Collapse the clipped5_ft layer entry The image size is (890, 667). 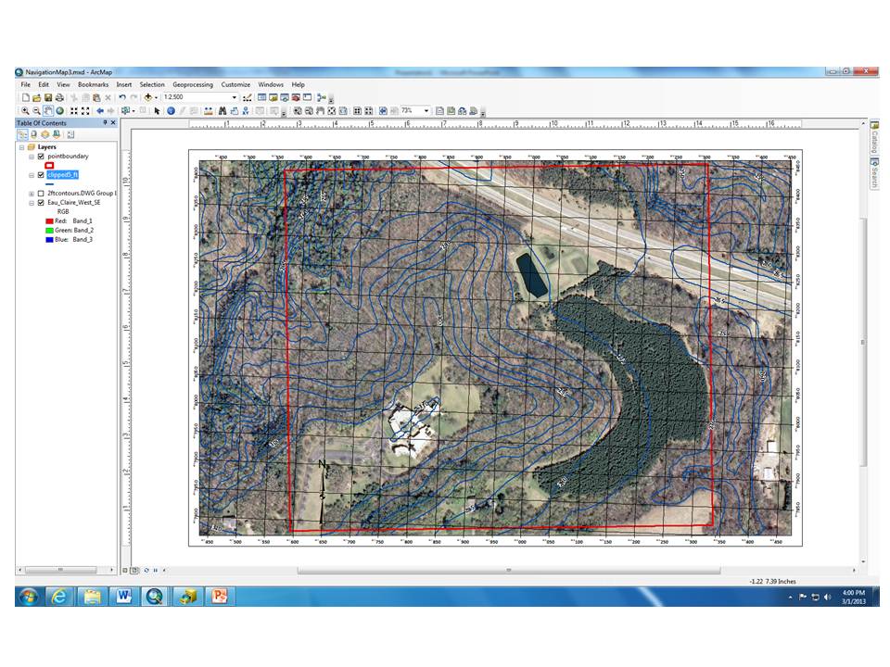pos(32,175)
